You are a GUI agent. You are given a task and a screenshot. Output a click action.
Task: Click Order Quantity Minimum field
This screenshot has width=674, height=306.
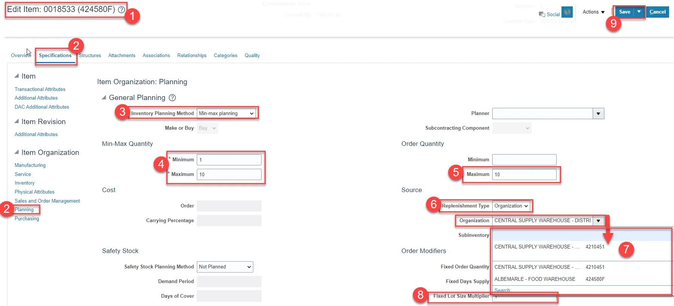pyautogui.click(x=524, y=160)
